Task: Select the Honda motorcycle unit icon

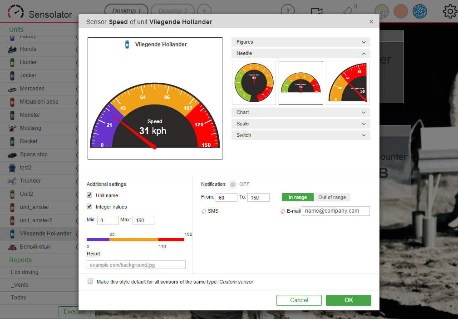Action: (x=12, y=49)
